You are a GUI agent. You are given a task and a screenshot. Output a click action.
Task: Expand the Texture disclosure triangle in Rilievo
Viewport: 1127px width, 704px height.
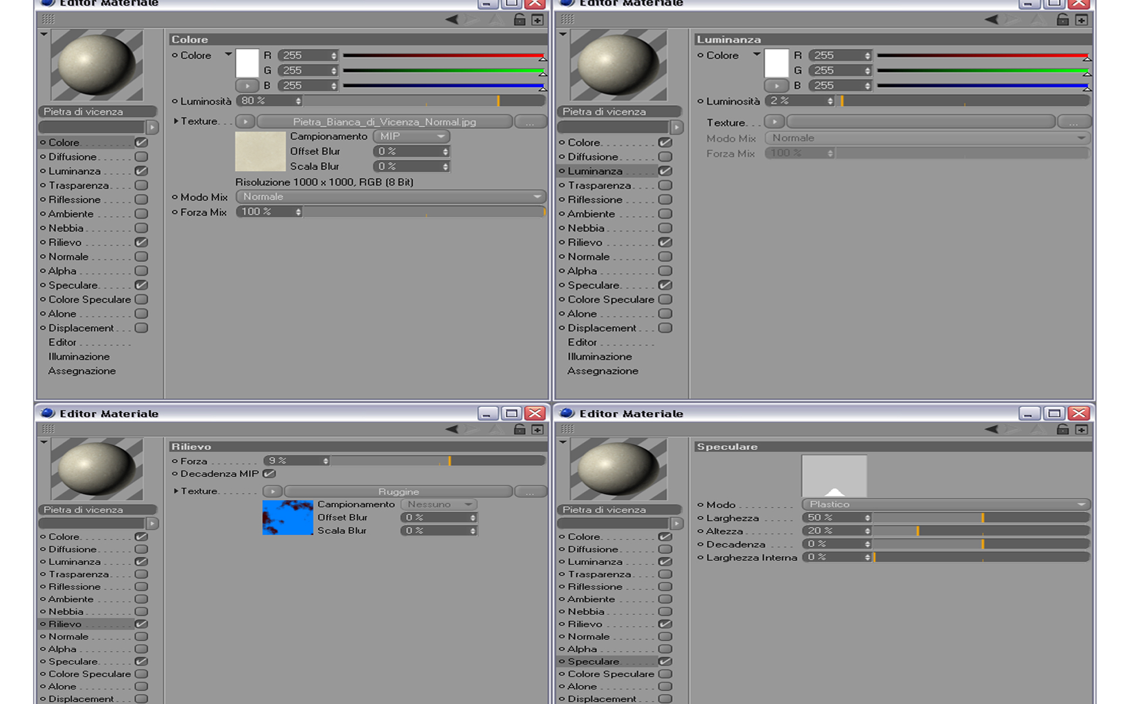[176, 491]
